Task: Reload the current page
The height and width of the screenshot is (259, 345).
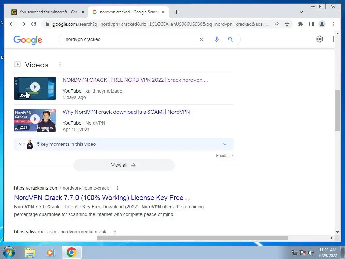Action: click(34, 24)
